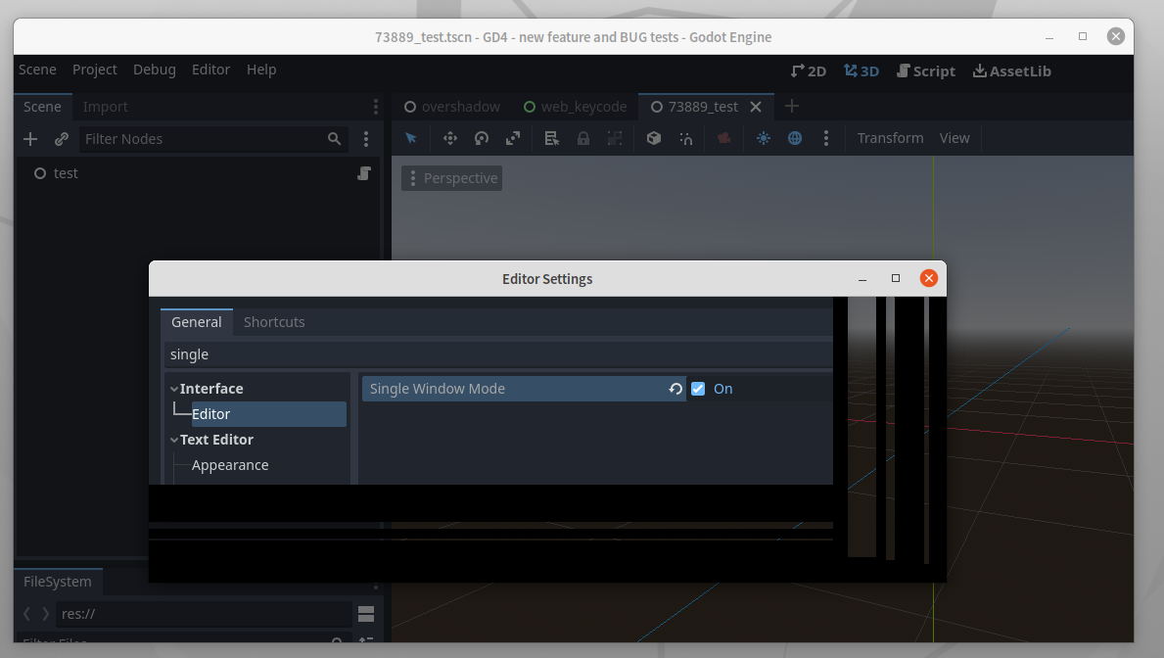1164x658 pixels.
Task: Open the Debug menu
Action: pyautogui.click(x=154, y=70)
